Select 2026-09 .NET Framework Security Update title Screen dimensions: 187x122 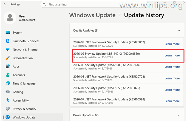(109, 42)
